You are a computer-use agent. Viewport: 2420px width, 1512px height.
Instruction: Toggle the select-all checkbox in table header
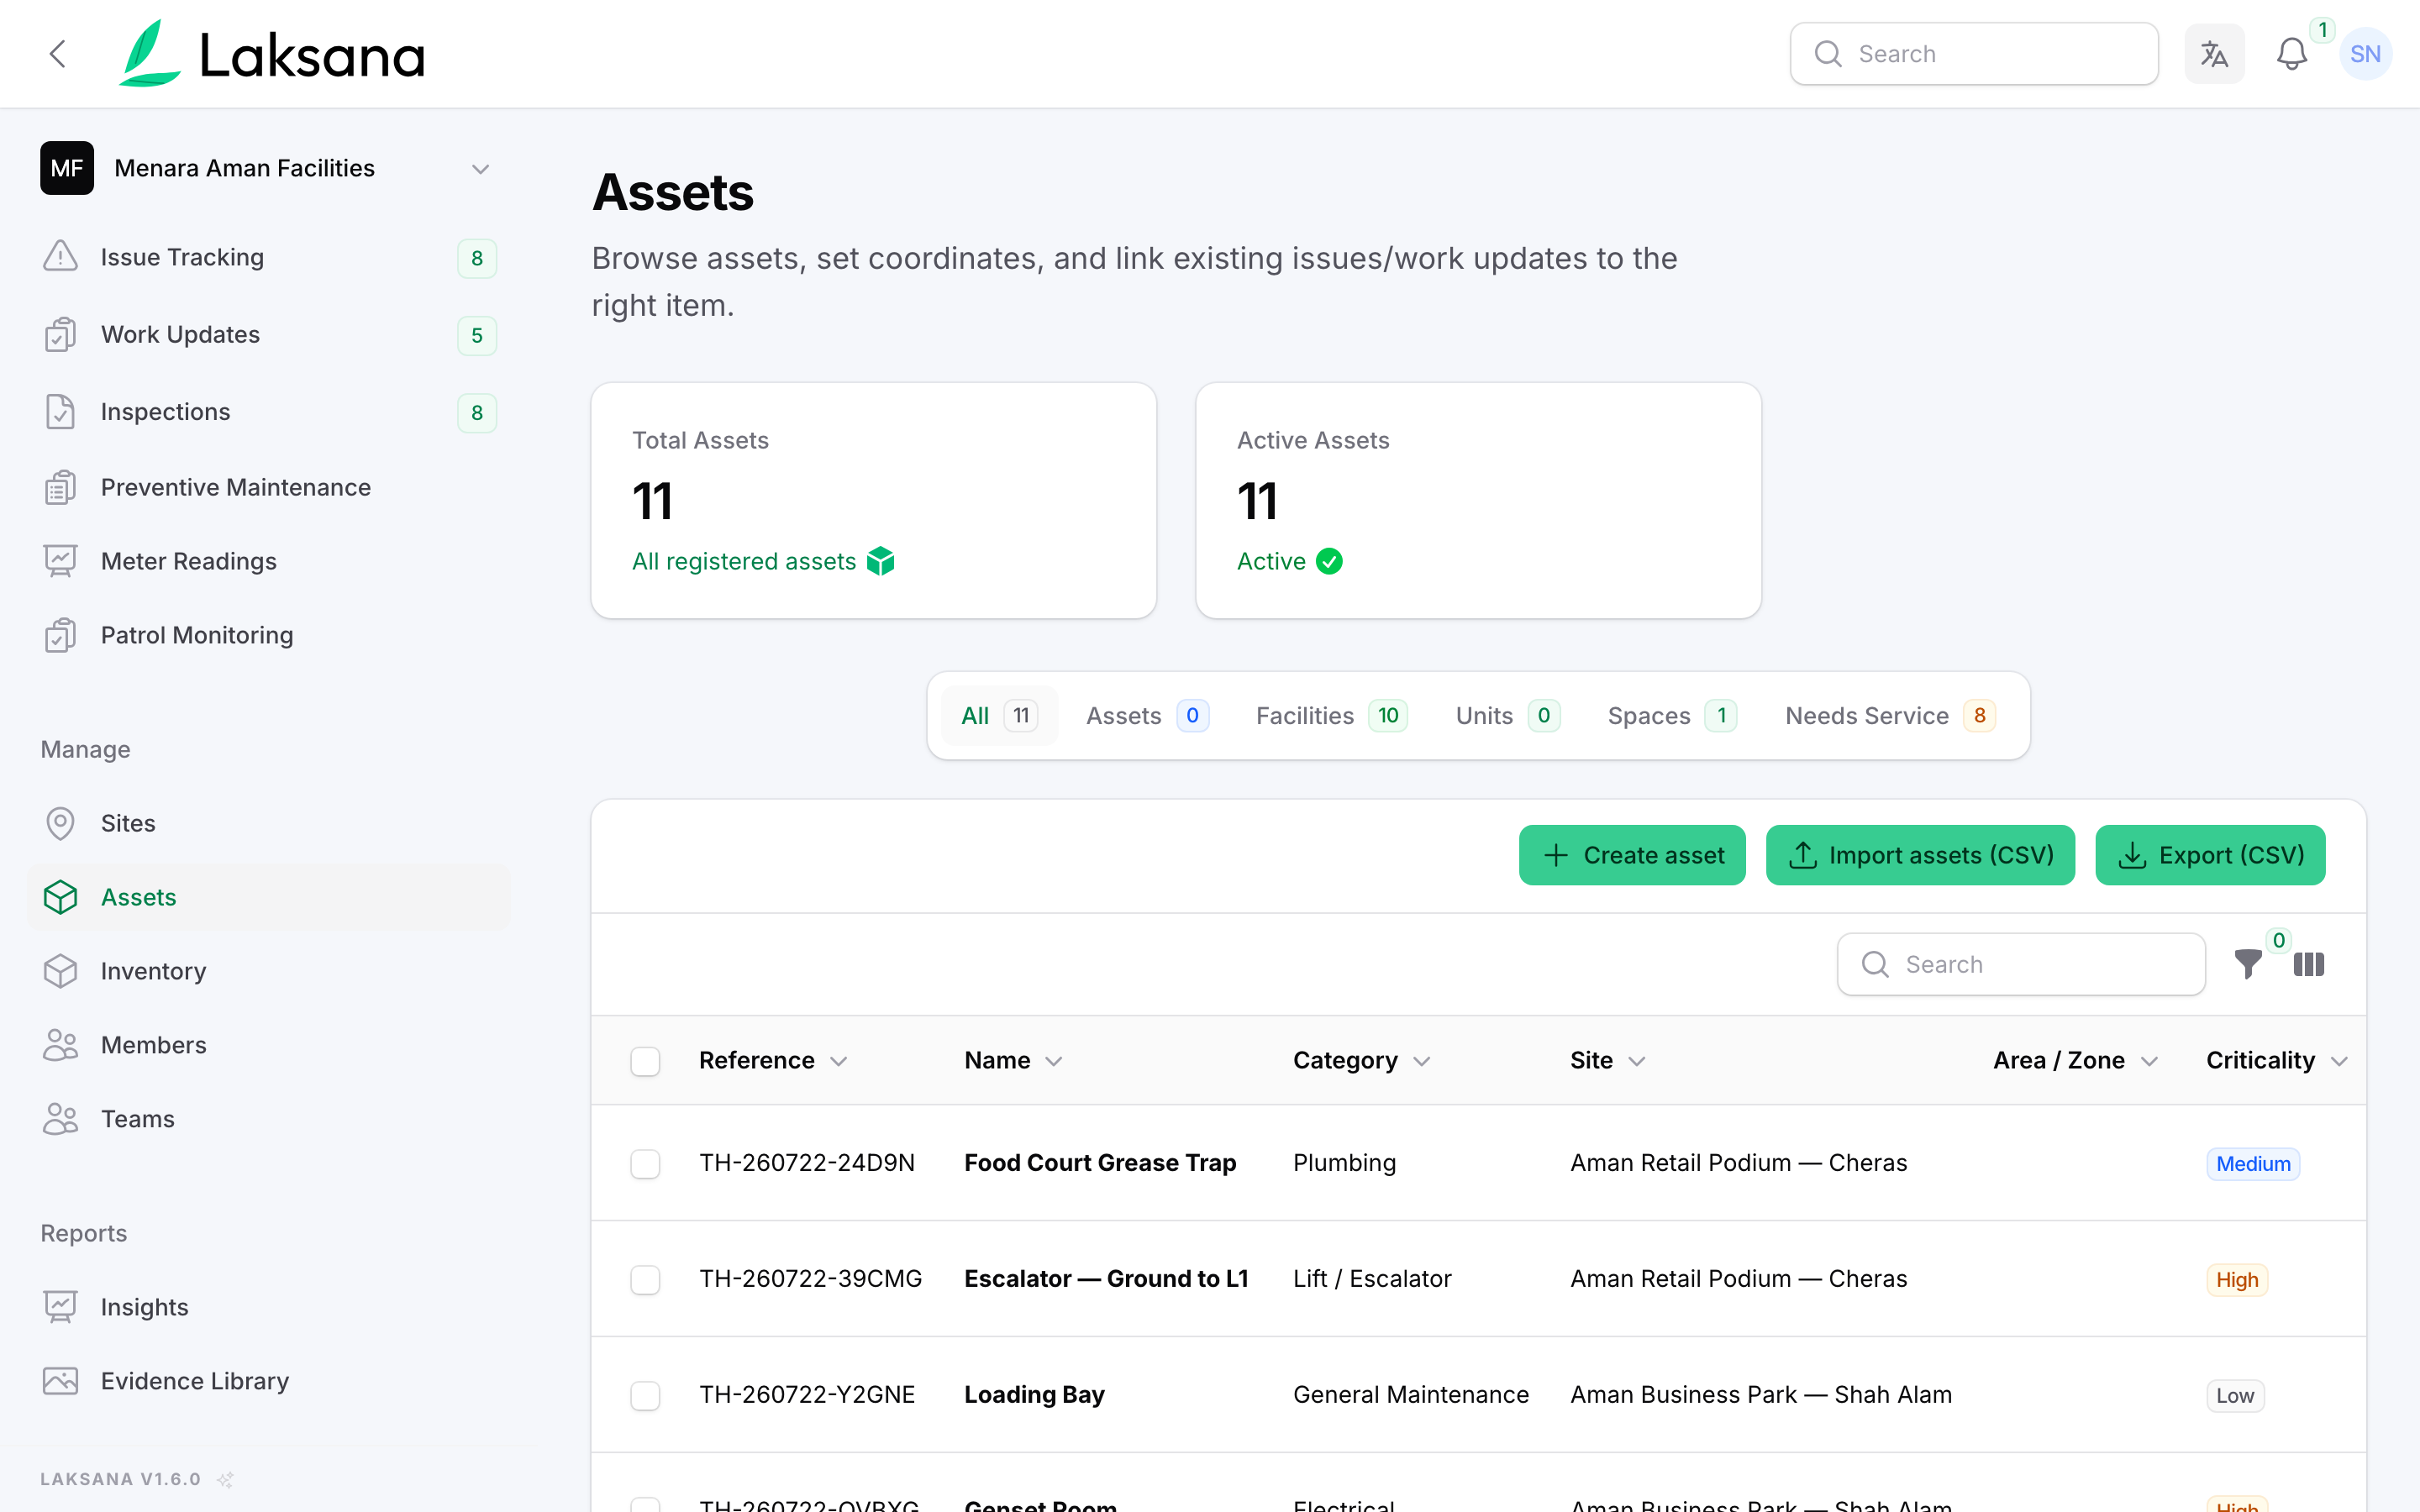645,1061
